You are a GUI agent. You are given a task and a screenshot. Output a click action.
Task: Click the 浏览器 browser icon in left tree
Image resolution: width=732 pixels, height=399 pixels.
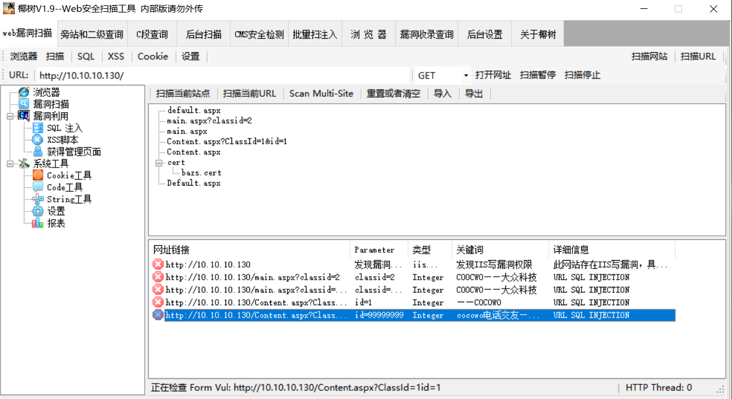pos(24,92)
